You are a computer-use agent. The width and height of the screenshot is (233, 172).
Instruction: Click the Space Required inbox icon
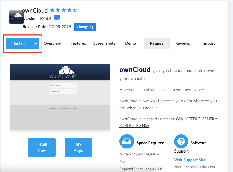click(127, 141)
